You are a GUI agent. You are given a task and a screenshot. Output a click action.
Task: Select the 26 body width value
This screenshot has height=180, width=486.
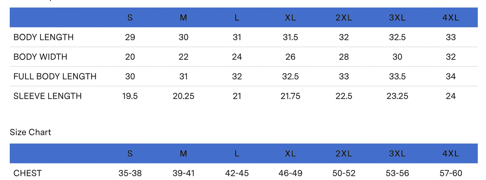[290, 57]
